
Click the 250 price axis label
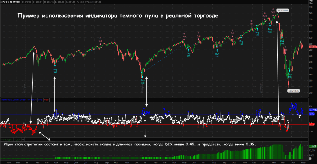click(x=311, y=68)
